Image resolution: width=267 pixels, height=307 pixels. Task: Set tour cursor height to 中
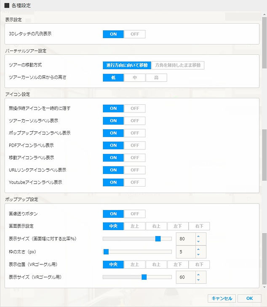point(135,77)
